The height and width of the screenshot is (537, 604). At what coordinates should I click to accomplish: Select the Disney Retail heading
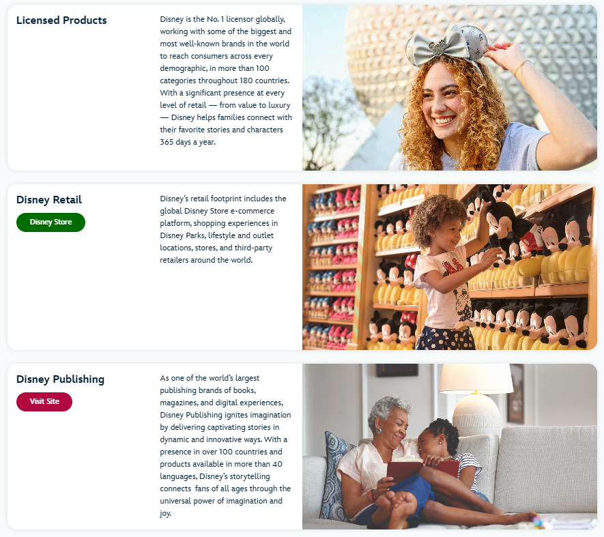pos(49,199)
